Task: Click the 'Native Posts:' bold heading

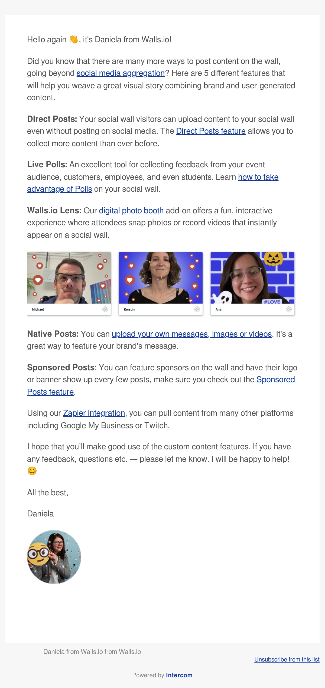Action: (x=53, y=334)
